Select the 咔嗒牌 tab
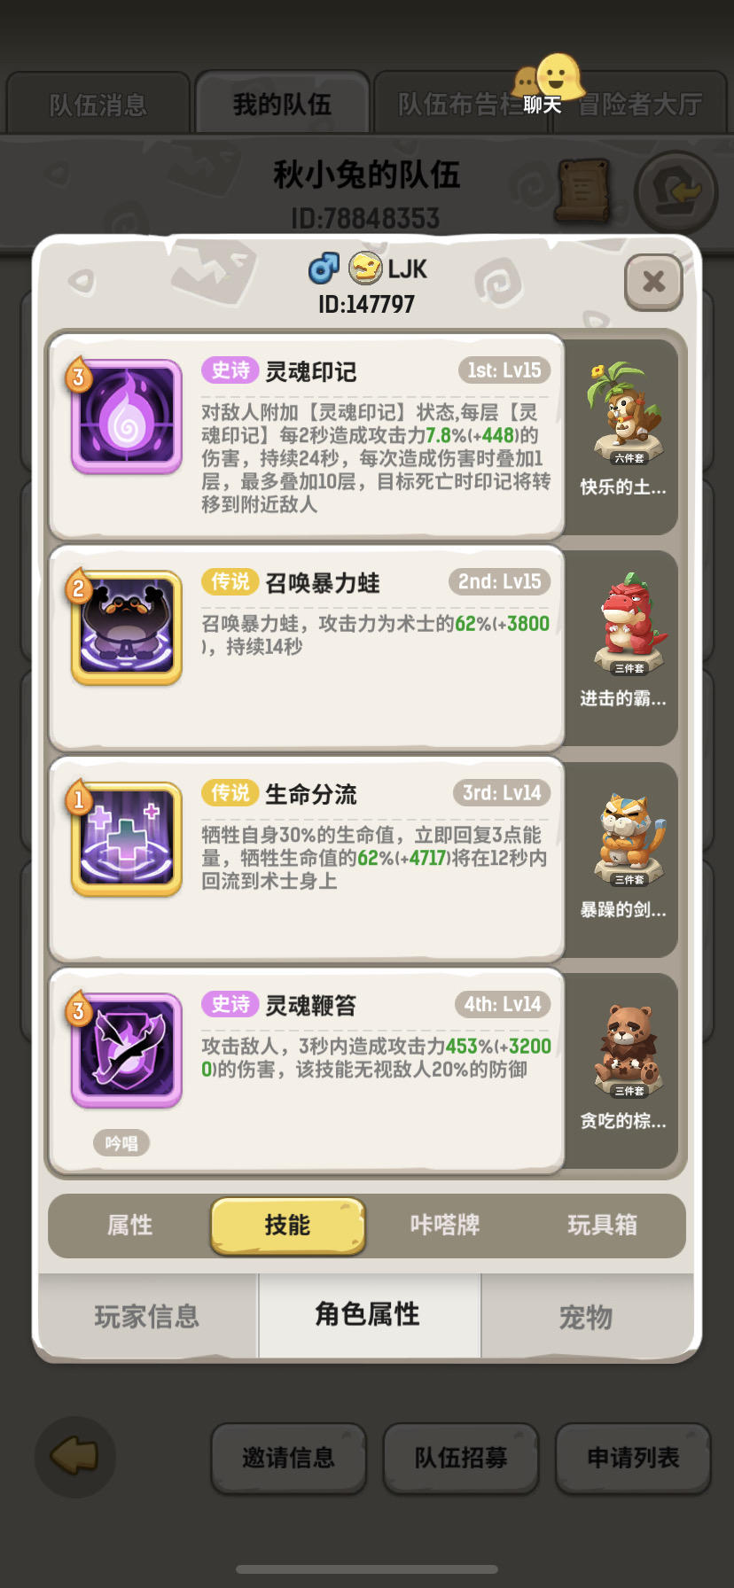Viewport: 734px width, 1588px height. pos(445,1226)
